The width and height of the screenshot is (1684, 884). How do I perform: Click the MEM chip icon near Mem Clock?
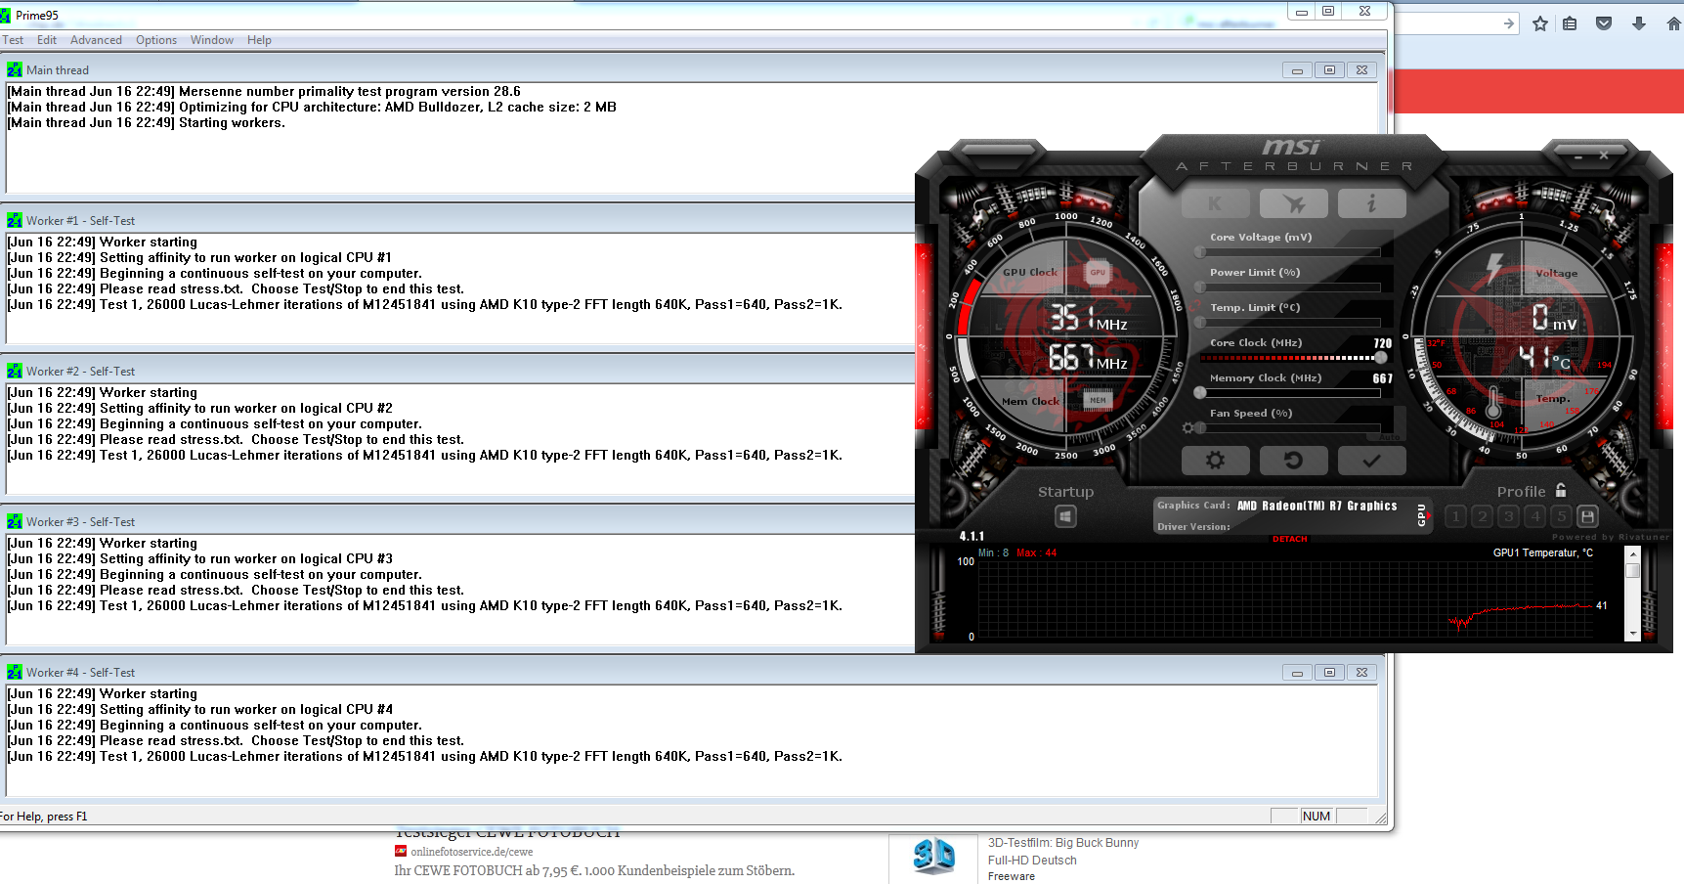point(1098,399)
